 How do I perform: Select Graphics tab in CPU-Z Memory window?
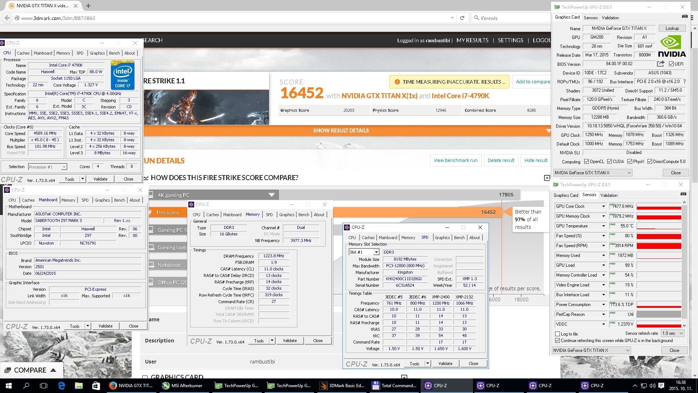pyautogui.click(x=286, y=215)
